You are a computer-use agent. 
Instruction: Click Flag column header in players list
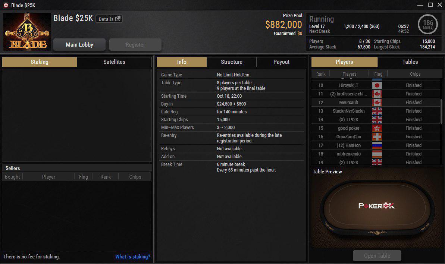(378, 74)
